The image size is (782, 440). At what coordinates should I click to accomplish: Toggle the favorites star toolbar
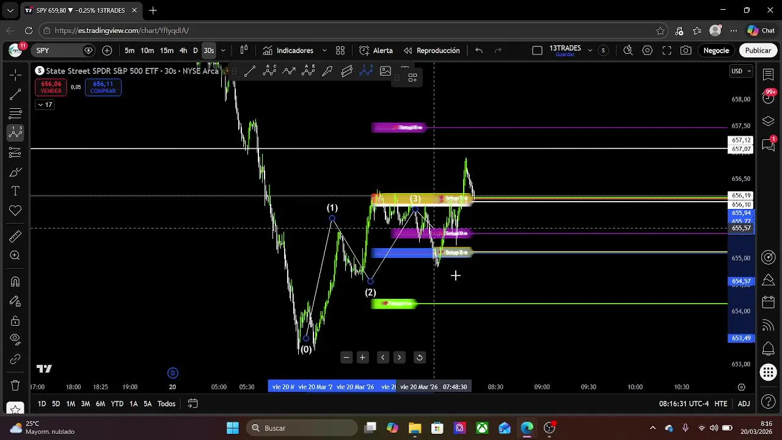click(15, 409)
